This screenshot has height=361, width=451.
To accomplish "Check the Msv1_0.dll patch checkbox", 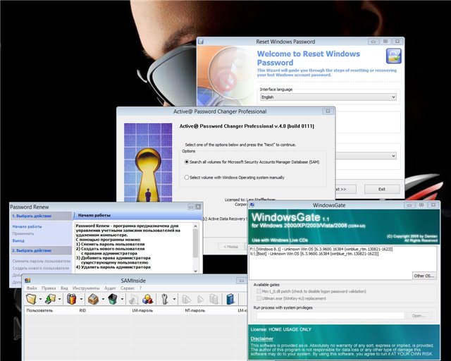I will tap(258, 293).
